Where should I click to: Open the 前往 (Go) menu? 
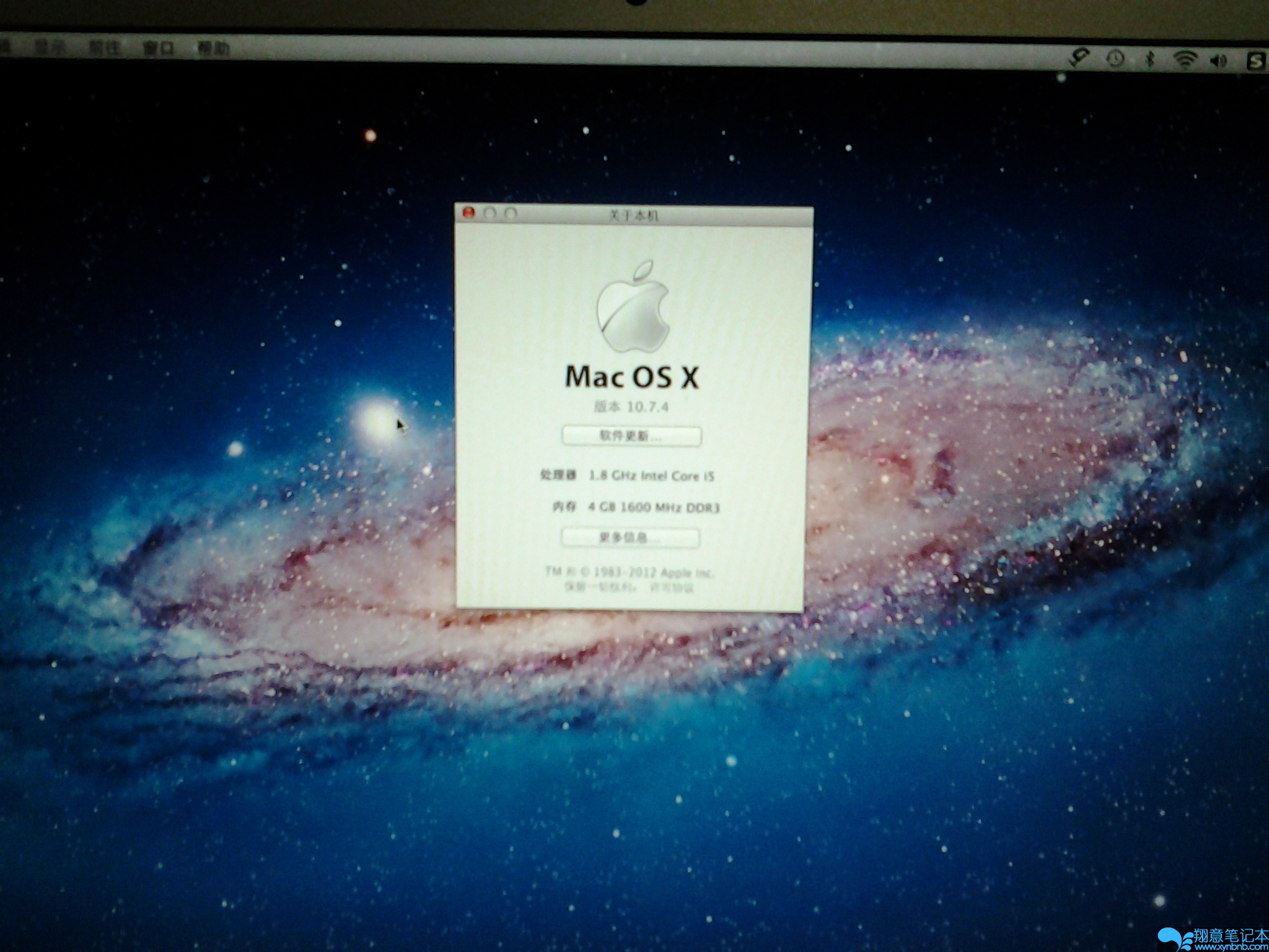(x=103, y=47)
